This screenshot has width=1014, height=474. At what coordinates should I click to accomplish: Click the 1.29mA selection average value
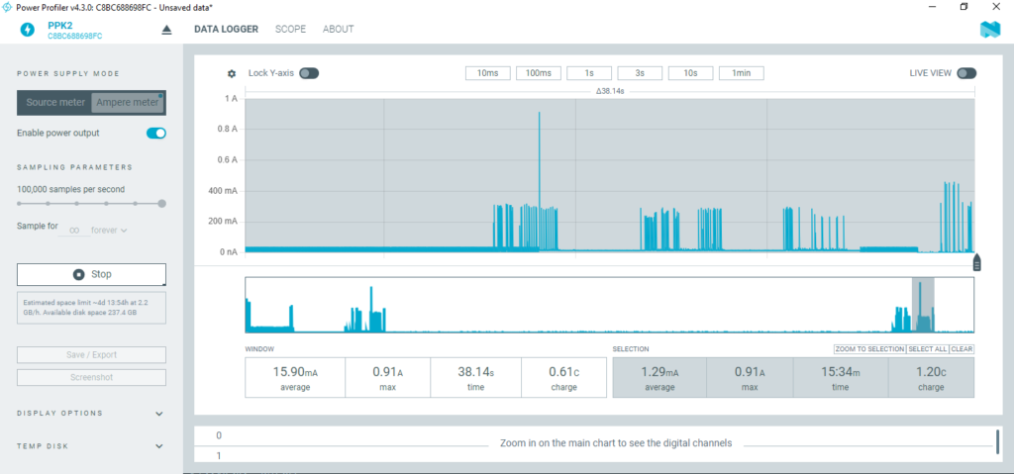point(659,372)
